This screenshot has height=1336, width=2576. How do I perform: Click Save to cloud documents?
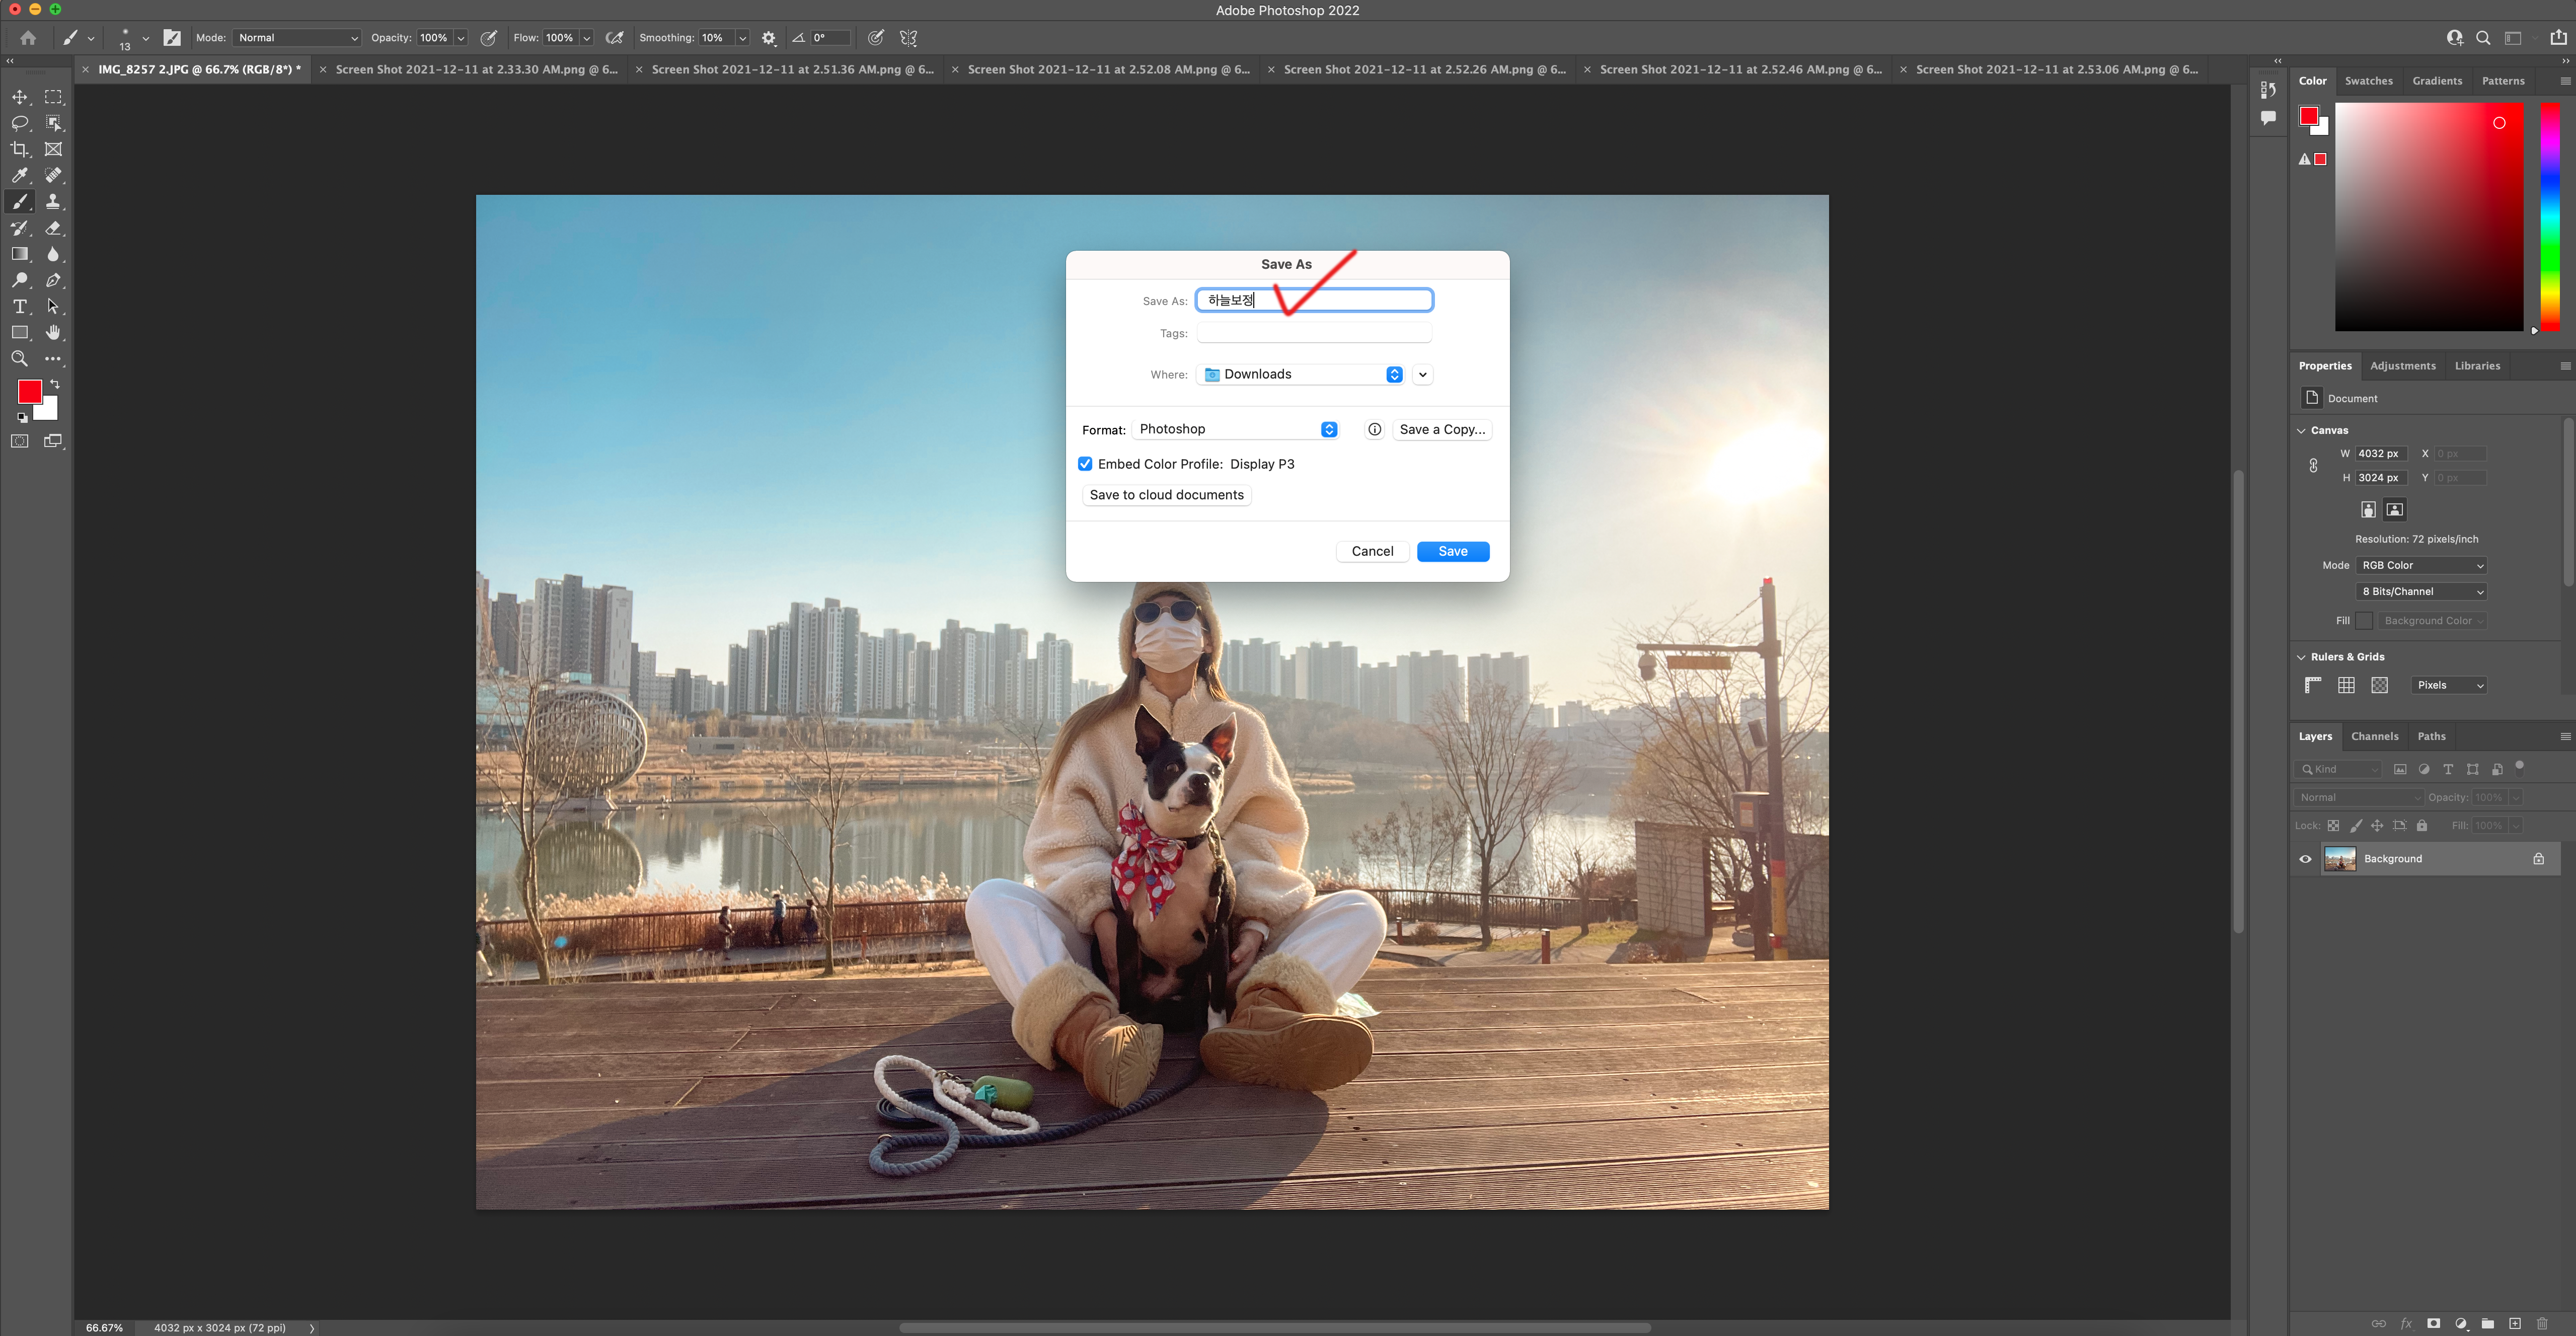[1166, 495]
